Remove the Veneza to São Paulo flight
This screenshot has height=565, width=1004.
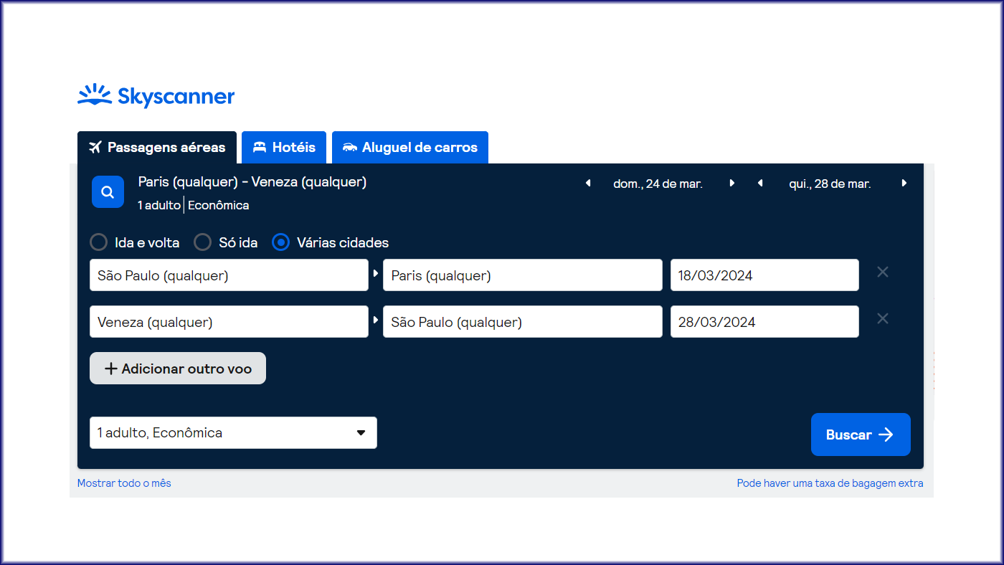pos(883,319)
